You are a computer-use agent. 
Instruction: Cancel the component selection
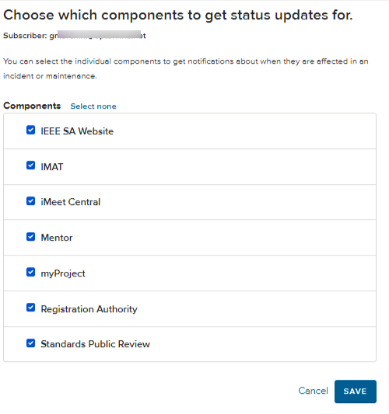313,391
